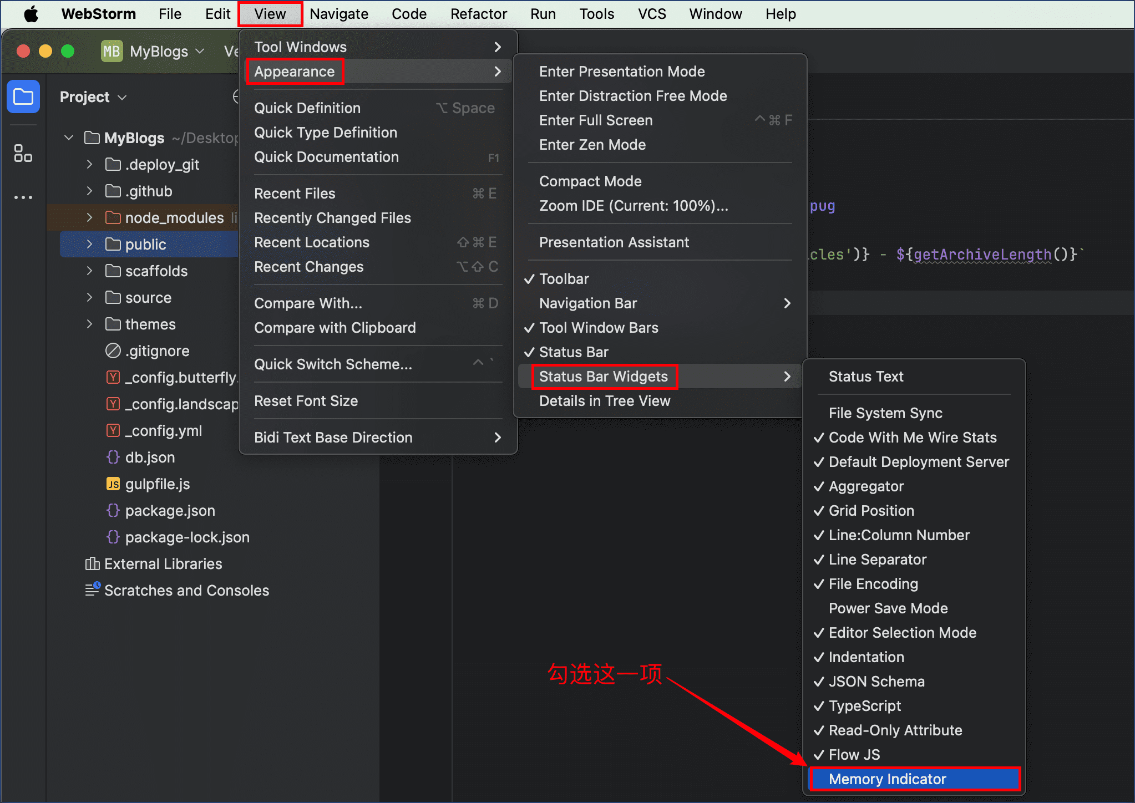Collapse the MyBlogs root folder

tap(69, 138)
